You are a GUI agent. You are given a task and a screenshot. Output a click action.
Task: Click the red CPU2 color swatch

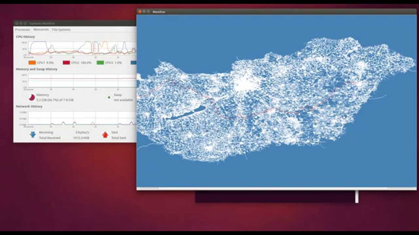[66, 63]
